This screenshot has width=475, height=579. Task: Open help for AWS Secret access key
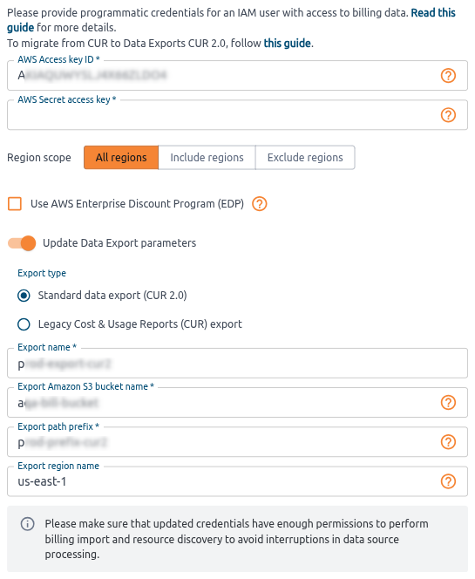[x=448, y=115]
